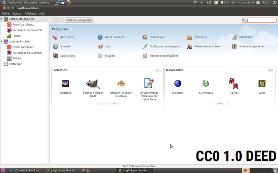Open the Édition menu
This screenshot has height=173, width=278.
[17, 14]
